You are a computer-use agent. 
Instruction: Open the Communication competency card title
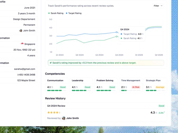[55, 81]
